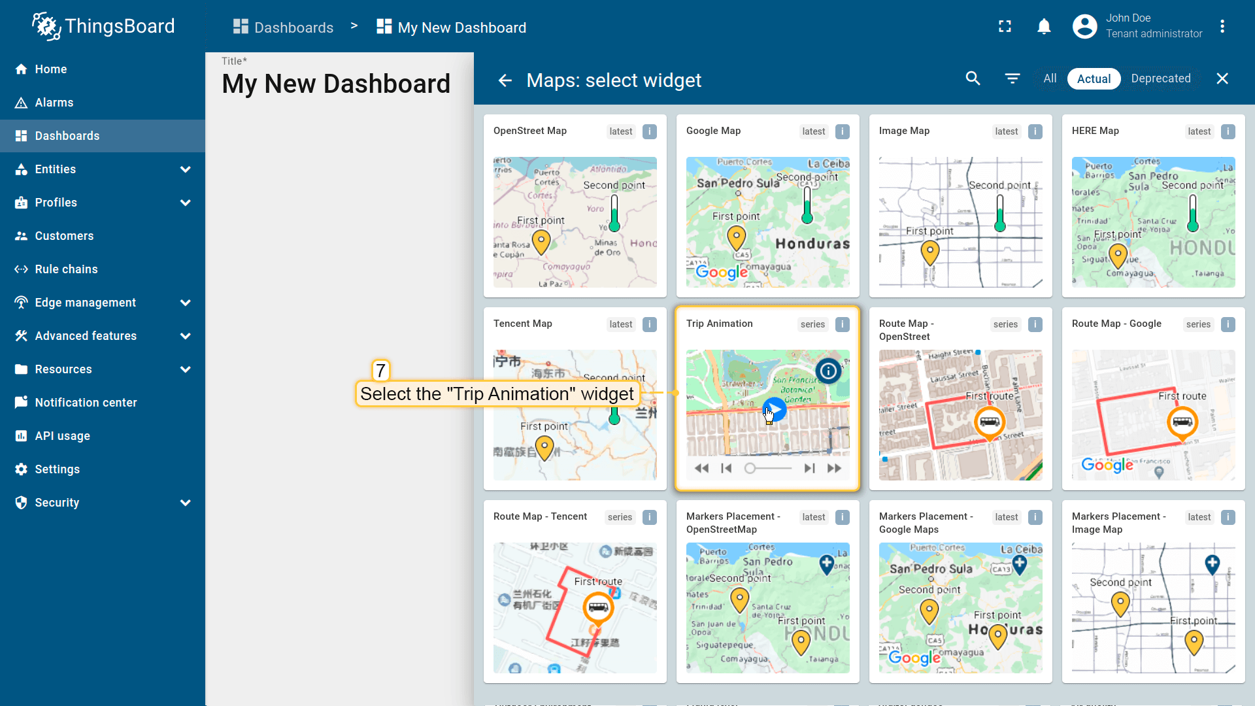
Task: Click the ThingsBoard logo
Action: tap(103, 26)
